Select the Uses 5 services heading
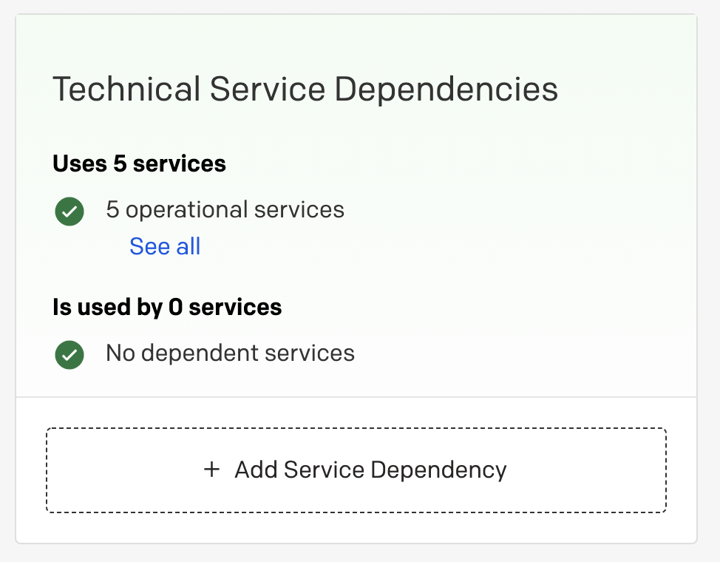Screen dimensions: 720x562 point(139,163)
